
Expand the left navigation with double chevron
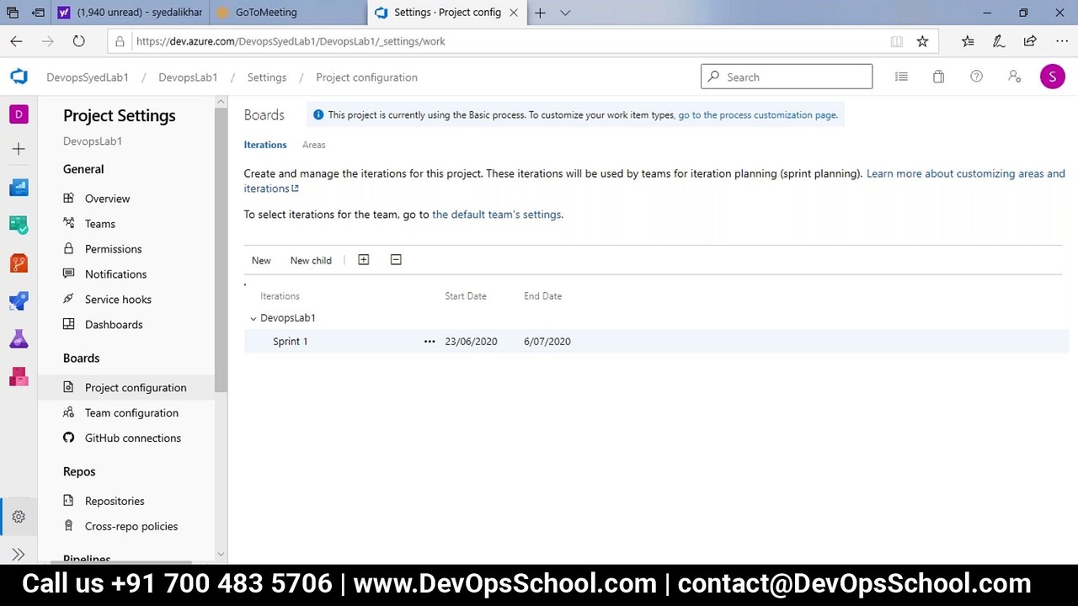tap(19, 555)
